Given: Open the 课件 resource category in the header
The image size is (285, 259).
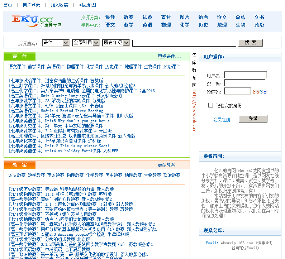Looking at the screenshot, I should pos(110,17).
